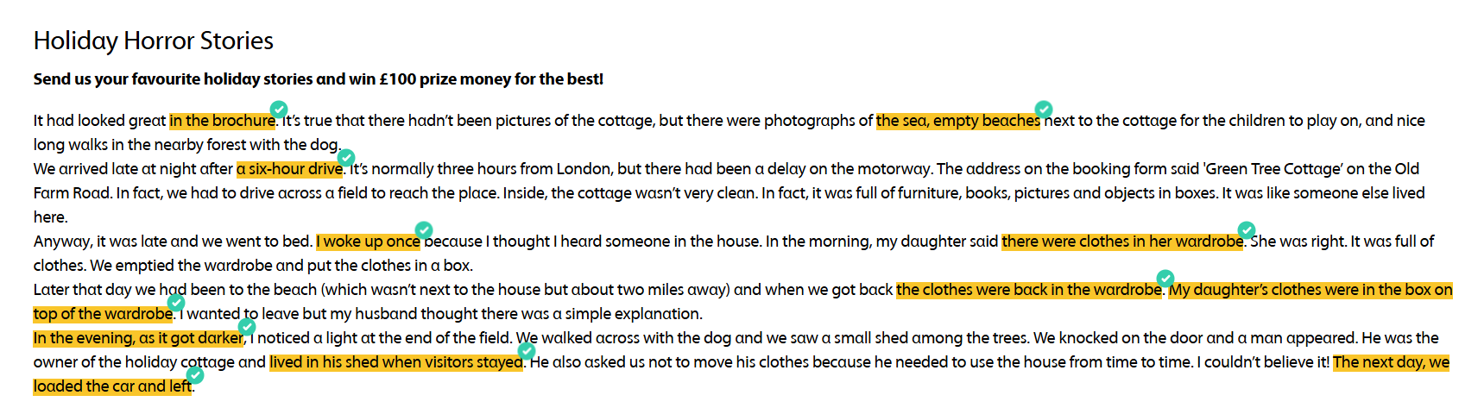Select highlighted 'there were clothes in her wardrobe'
1459x408 pixels.
(x=1121, y=242)
